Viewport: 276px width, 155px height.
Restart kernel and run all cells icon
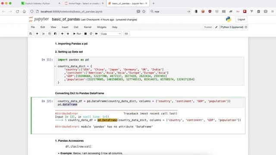(x=96, y=34)
